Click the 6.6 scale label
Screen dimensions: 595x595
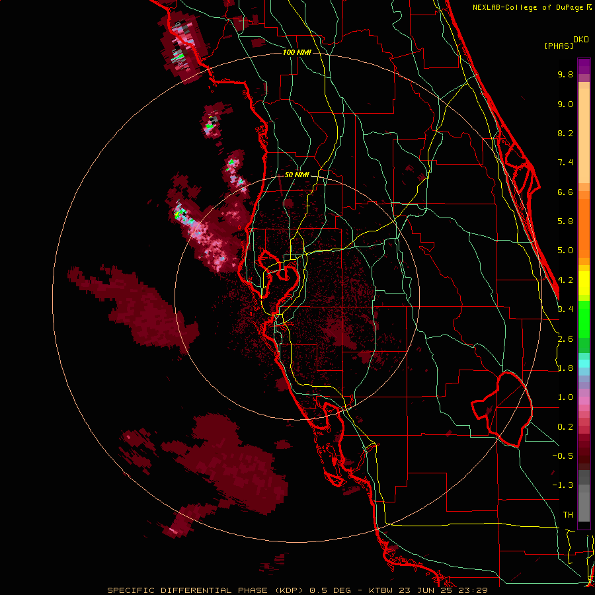[x=565, y=192]
